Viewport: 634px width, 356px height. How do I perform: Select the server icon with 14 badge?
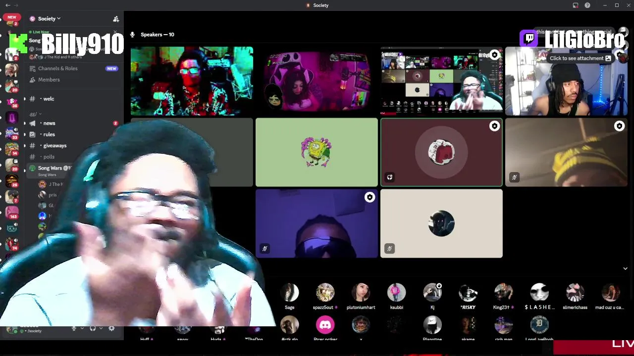12,149
